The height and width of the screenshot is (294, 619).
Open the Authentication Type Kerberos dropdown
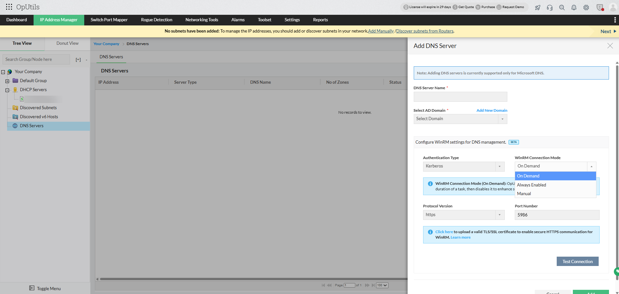(x=464, y=166)
